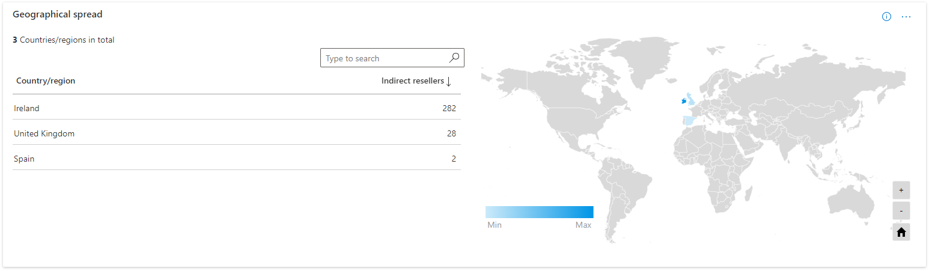Select the United Kingdom table row
The height and width of the screenshot is (271, 929).
[237, 133]
